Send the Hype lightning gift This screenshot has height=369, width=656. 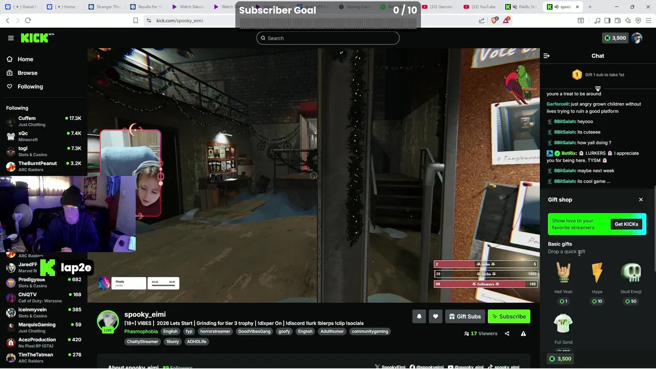click(x=597, y=282)
